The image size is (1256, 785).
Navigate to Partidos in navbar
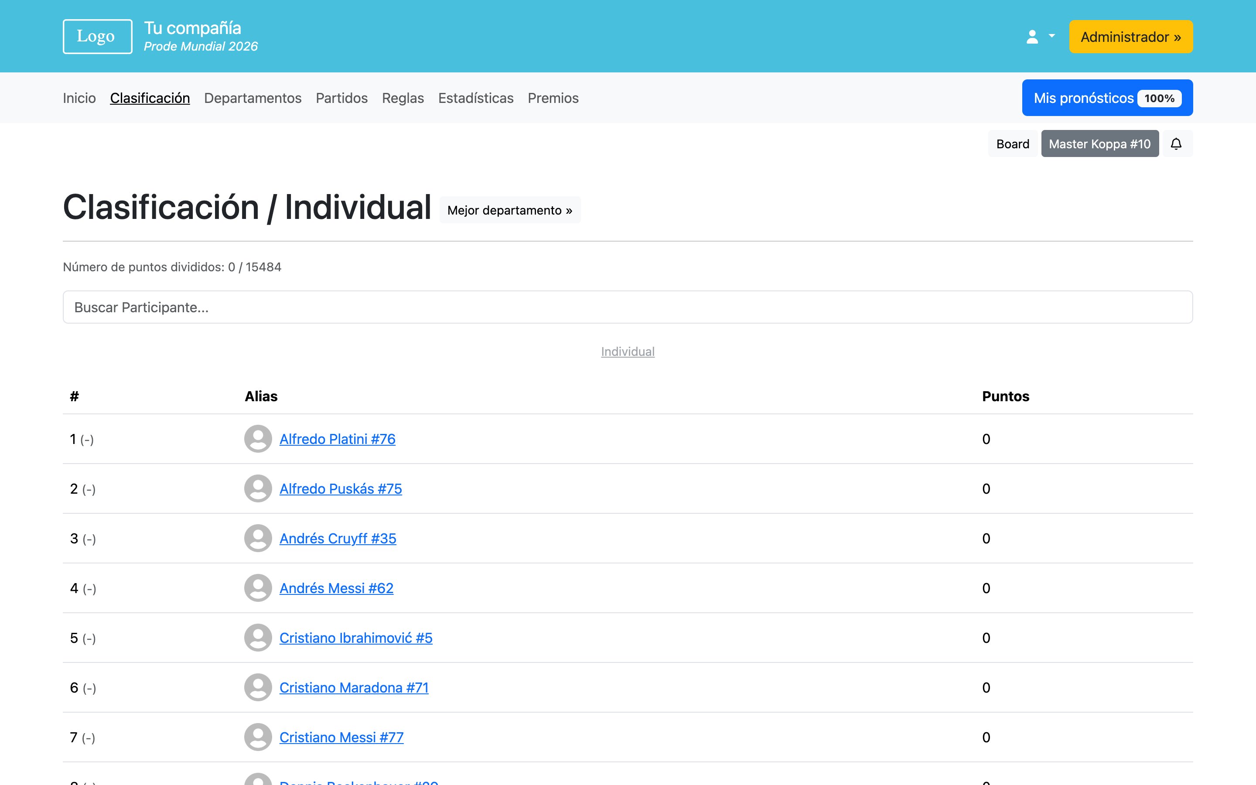coord(341,98)
